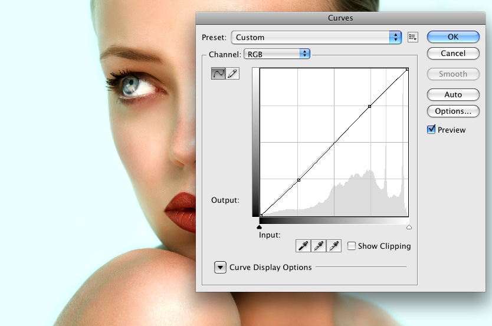Select the lower shadow curve point
Screen dimensions: 492x326
(299, 180)
